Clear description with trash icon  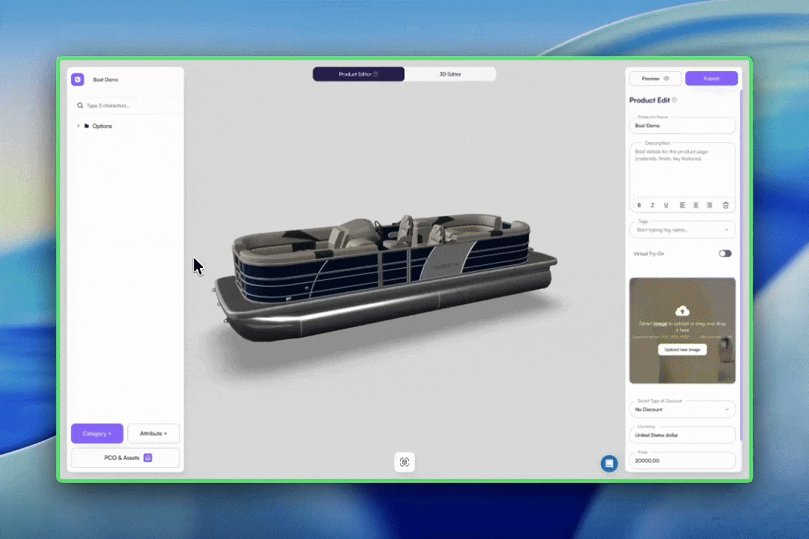(725, 205)
